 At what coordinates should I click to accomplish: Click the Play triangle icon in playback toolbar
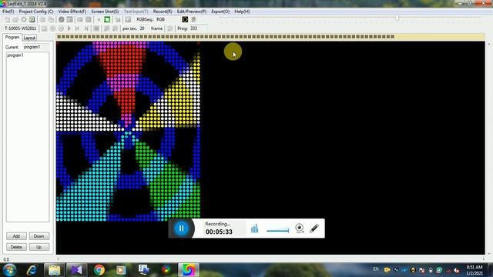click(x=69, y=28)
